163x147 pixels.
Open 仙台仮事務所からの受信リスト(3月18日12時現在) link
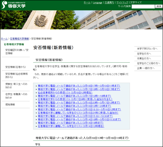click(x=65, y=92)
